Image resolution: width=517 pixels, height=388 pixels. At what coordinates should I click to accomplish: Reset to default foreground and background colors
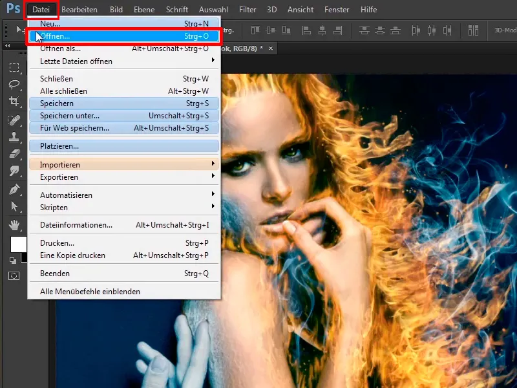click(x=13, y=261)
